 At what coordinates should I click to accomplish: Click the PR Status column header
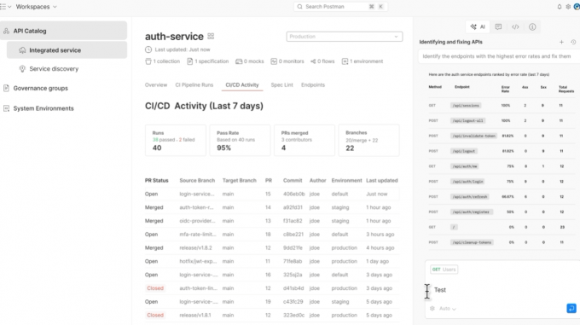coord(156,181)
